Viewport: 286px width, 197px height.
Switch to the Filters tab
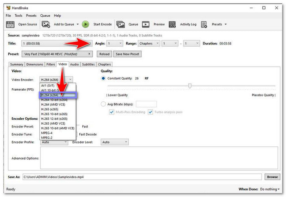51,65
